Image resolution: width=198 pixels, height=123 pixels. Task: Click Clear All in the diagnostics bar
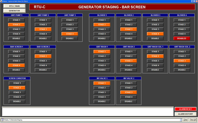(x=192, y=120)
